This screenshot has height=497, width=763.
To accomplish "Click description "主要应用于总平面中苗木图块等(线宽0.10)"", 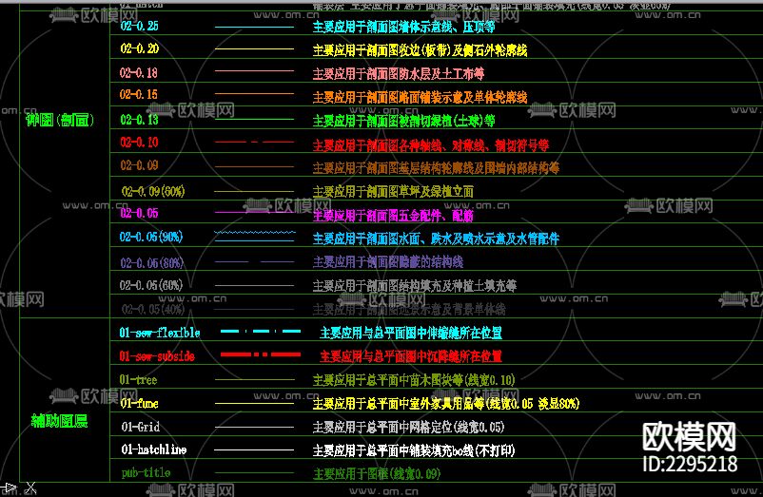I will pos(414,379).
